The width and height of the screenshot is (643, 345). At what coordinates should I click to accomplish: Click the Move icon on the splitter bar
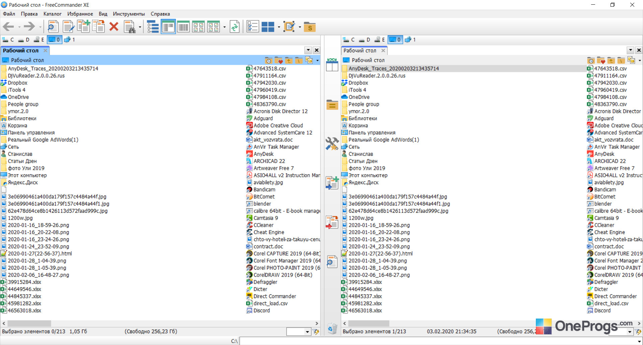click(332, 222)
